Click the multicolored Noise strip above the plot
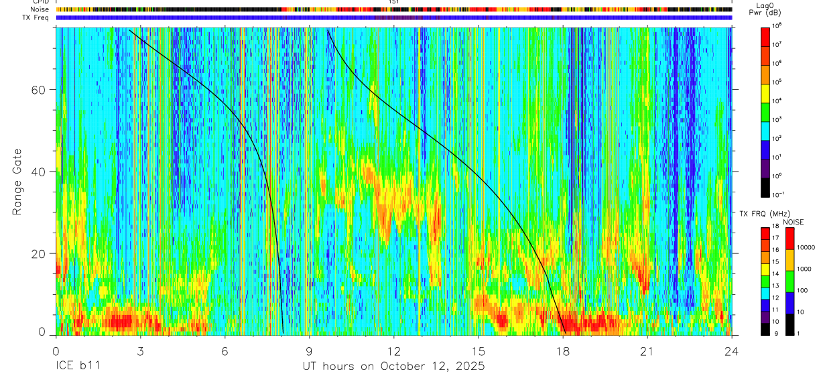 pos(394,9)
